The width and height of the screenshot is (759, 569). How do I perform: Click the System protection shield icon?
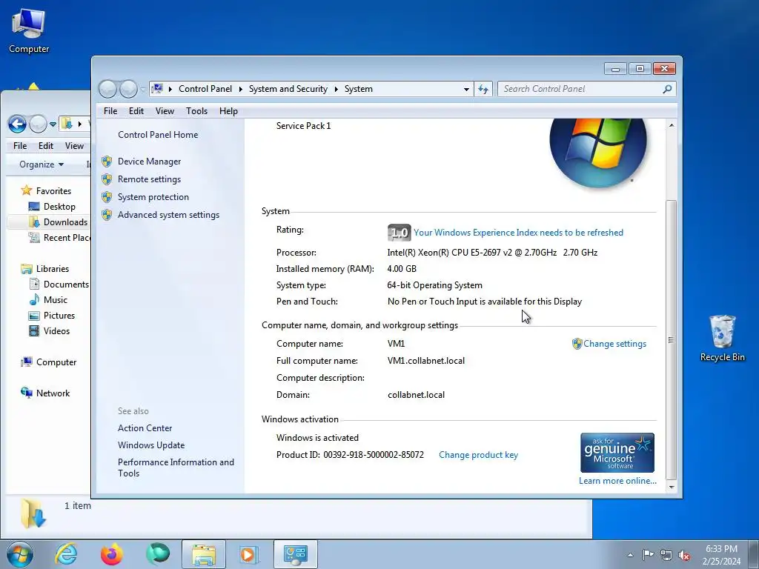(107, 197)
